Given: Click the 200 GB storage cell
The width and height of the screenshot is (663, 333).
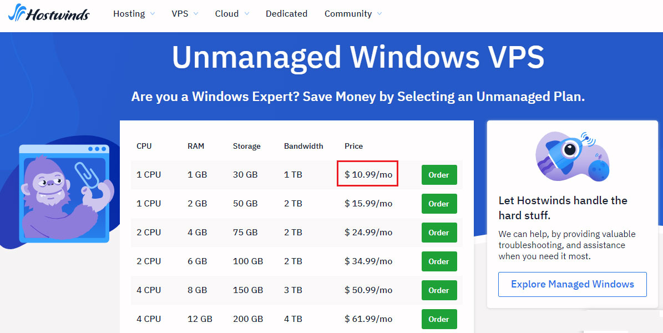Looking at the screenshot, I should 248,319.
